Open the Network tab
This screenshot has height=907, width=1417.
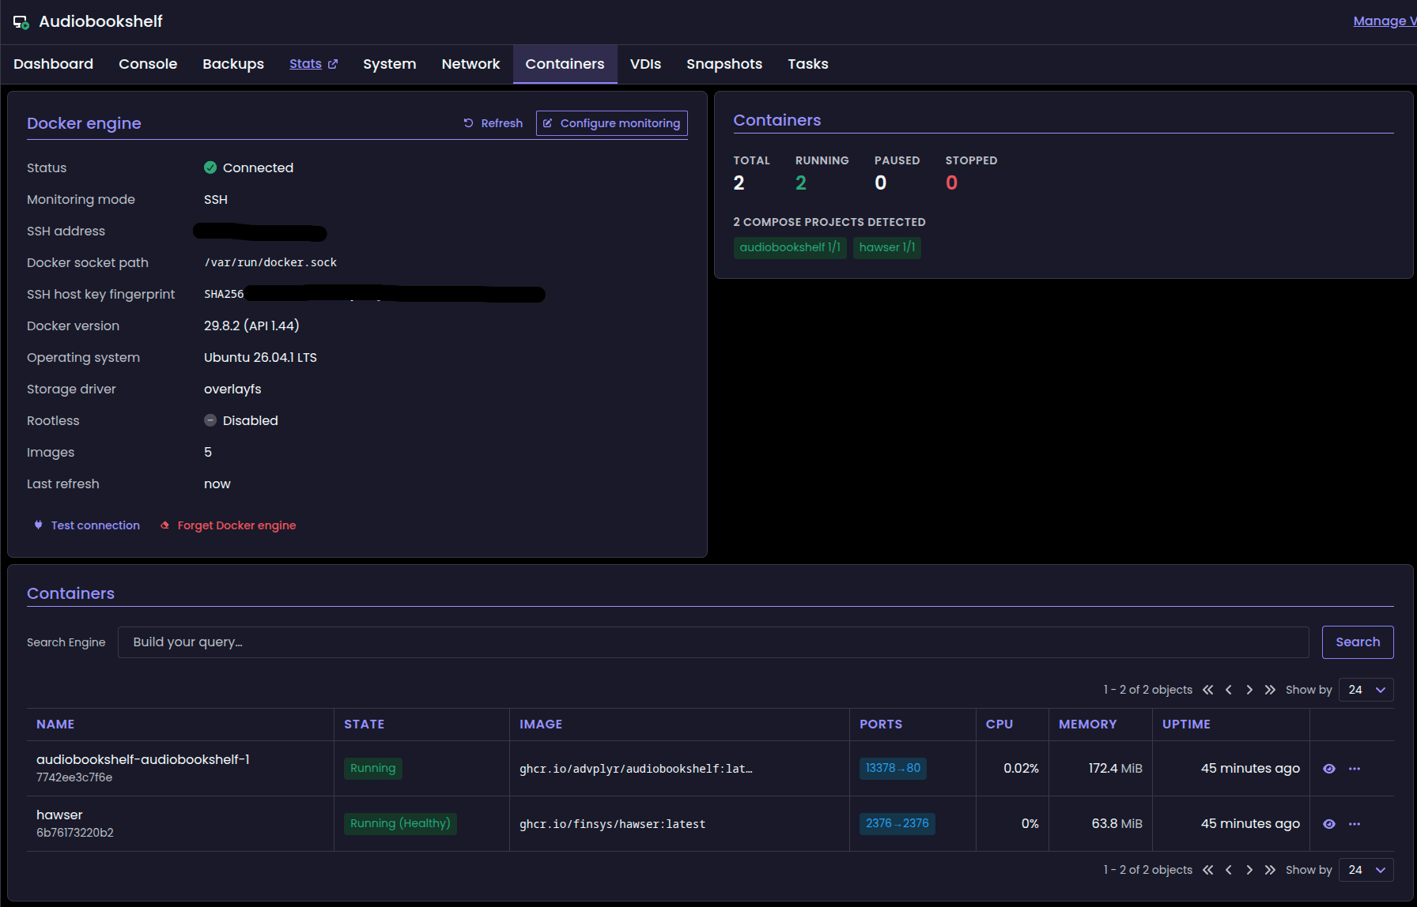[x=470, y=64]
